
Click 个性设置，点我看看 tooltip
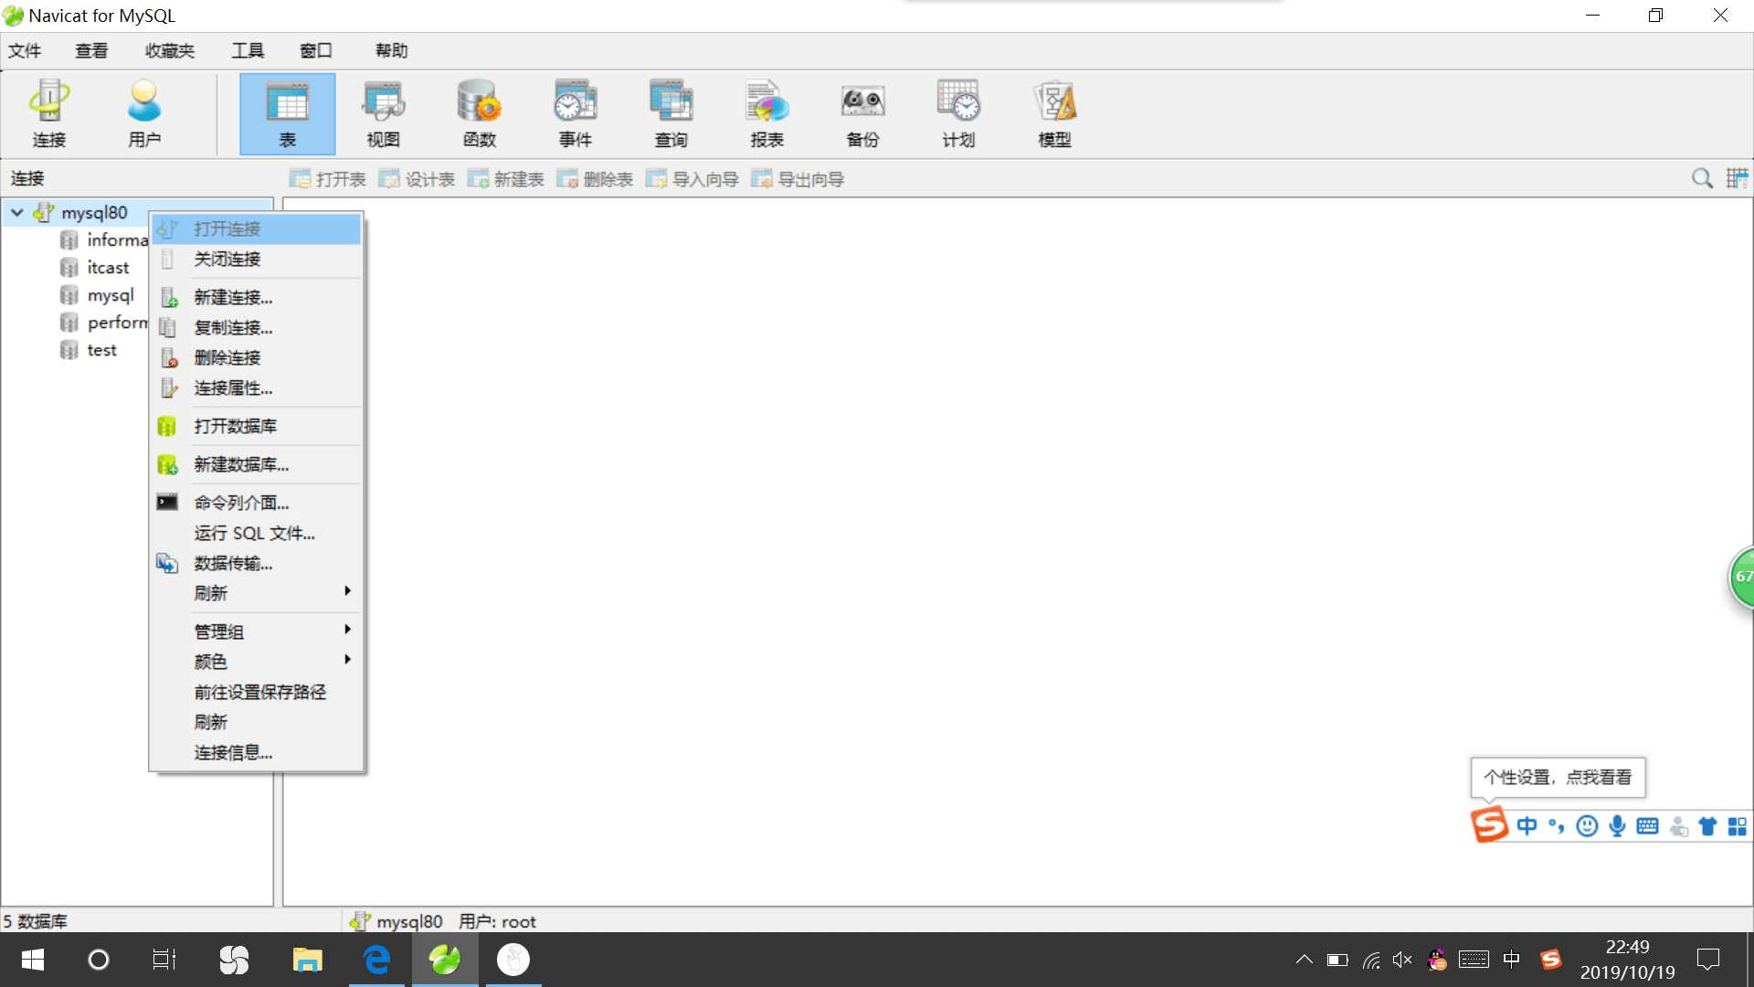pos(1558,778)
